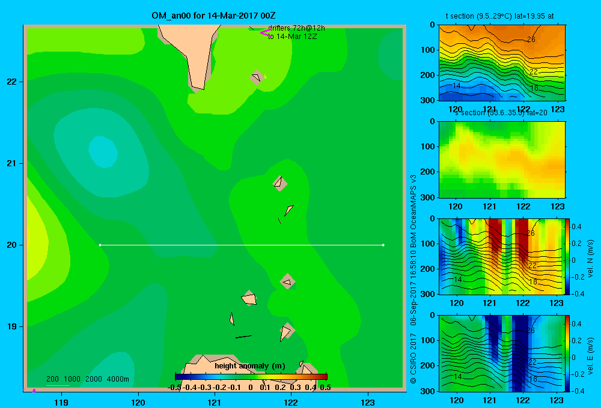Click the cyan low-anomaly eddy center near 119.5E 21N
The image size is (601, 408).
coord(103,152)
